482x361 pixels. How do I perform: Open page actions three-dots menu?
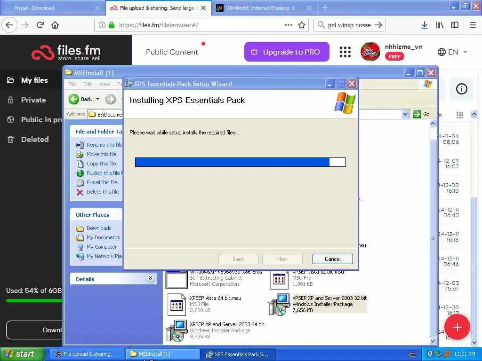289,25
